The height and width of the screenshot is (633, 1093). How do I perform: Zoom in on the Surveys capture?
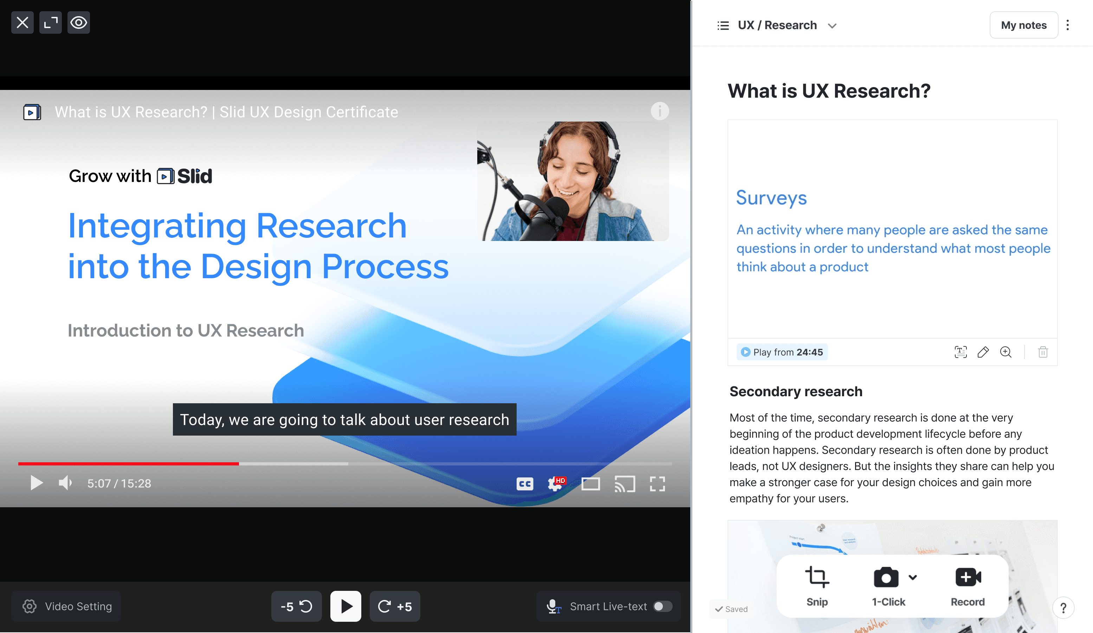coord(1006,352)
